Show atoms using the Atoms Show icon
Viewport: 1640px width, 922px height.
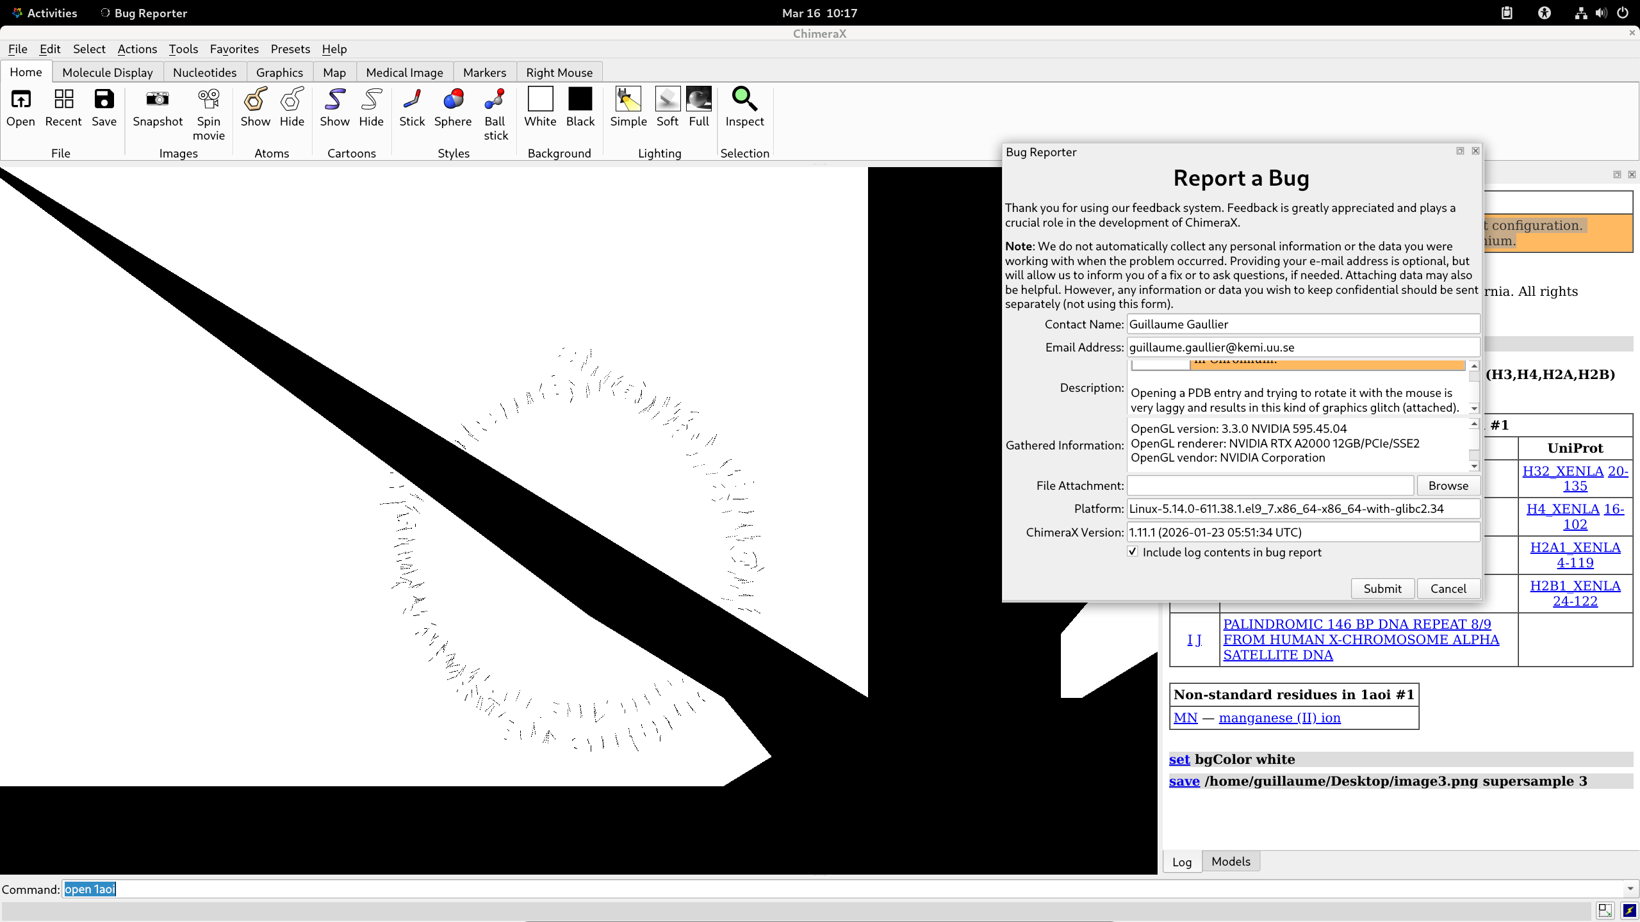(255, 99)
